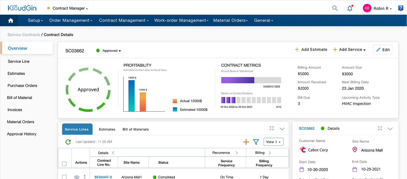This screenshot has height=179, width=407.
Task: Open the Approved status dropdown
Action: point(112,51)
